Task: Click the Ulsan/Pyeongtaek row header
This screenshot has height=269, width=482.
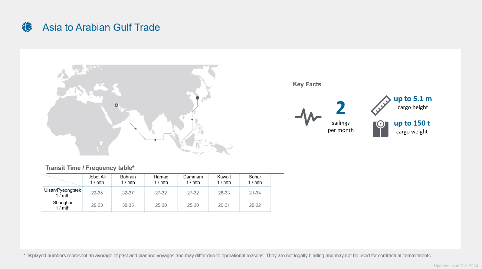Action: [63, 193]
